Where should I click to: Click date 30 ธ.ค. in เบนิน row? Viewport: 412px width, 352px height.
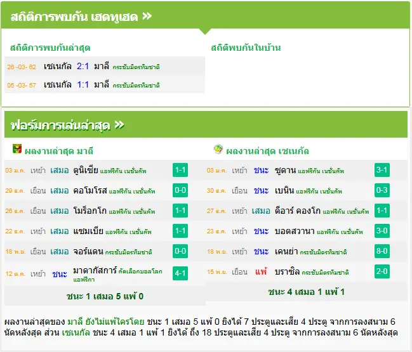click(216, 190)
